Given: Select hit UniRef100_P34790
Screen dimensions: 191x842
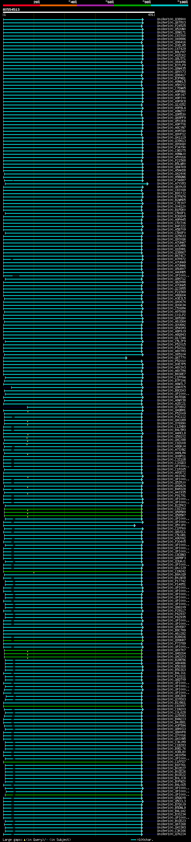Looking at the screenshot, I should click(x=171, y=148).
